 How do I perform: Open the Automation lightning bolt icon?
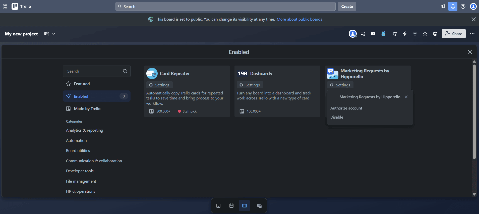coord(405,34)
